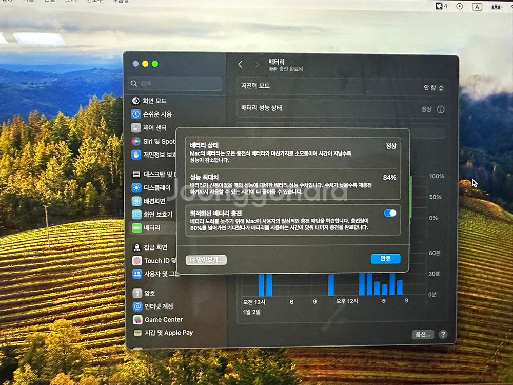The height and width of the screenshot is (385, 513).
Task: Click 완료 button in battery dialog
Action: pos(385,259)
